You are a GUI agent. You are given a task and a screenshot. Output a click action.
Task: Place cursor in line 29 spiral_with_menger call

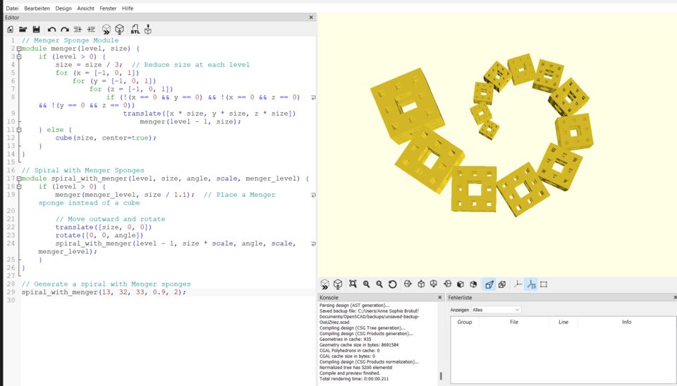coord(104,292)
